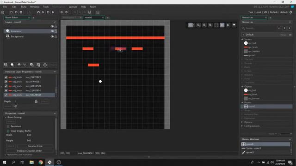
Task: Uncheck instance inst_4FA91EE1 checkbox
Action: (x=6, y=82)
